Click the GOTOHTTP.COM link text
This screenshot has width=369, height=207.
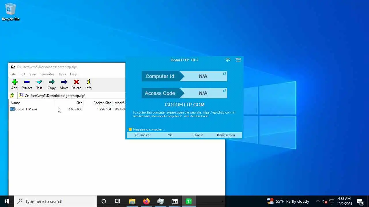click(x=184, y=105)
